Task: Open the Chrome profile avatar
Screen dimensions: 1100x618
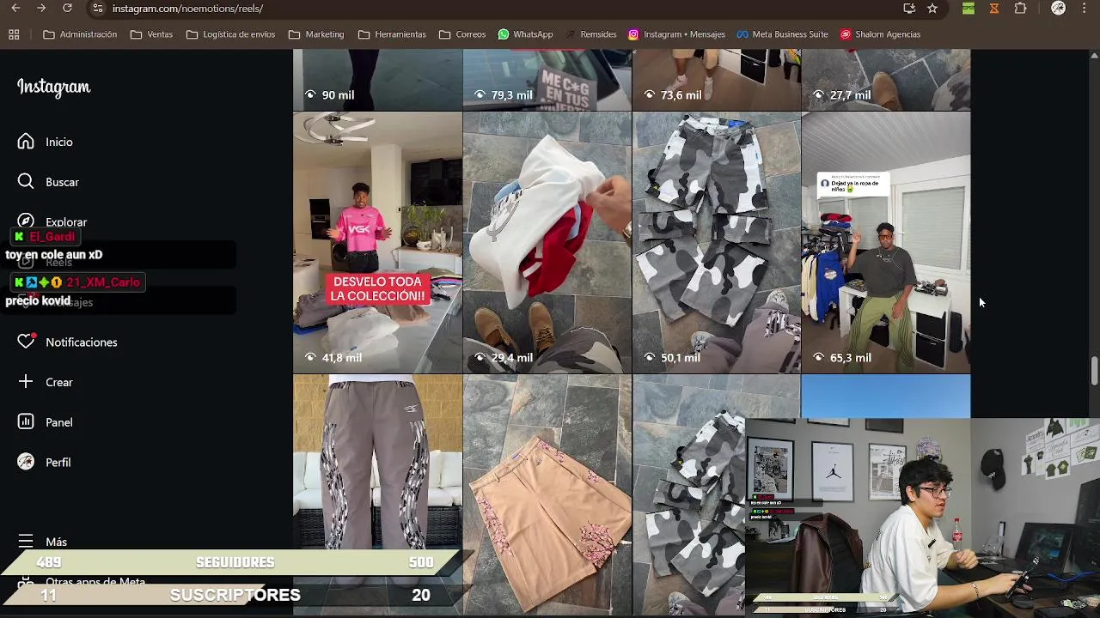Action: (x=1059, y=9)
